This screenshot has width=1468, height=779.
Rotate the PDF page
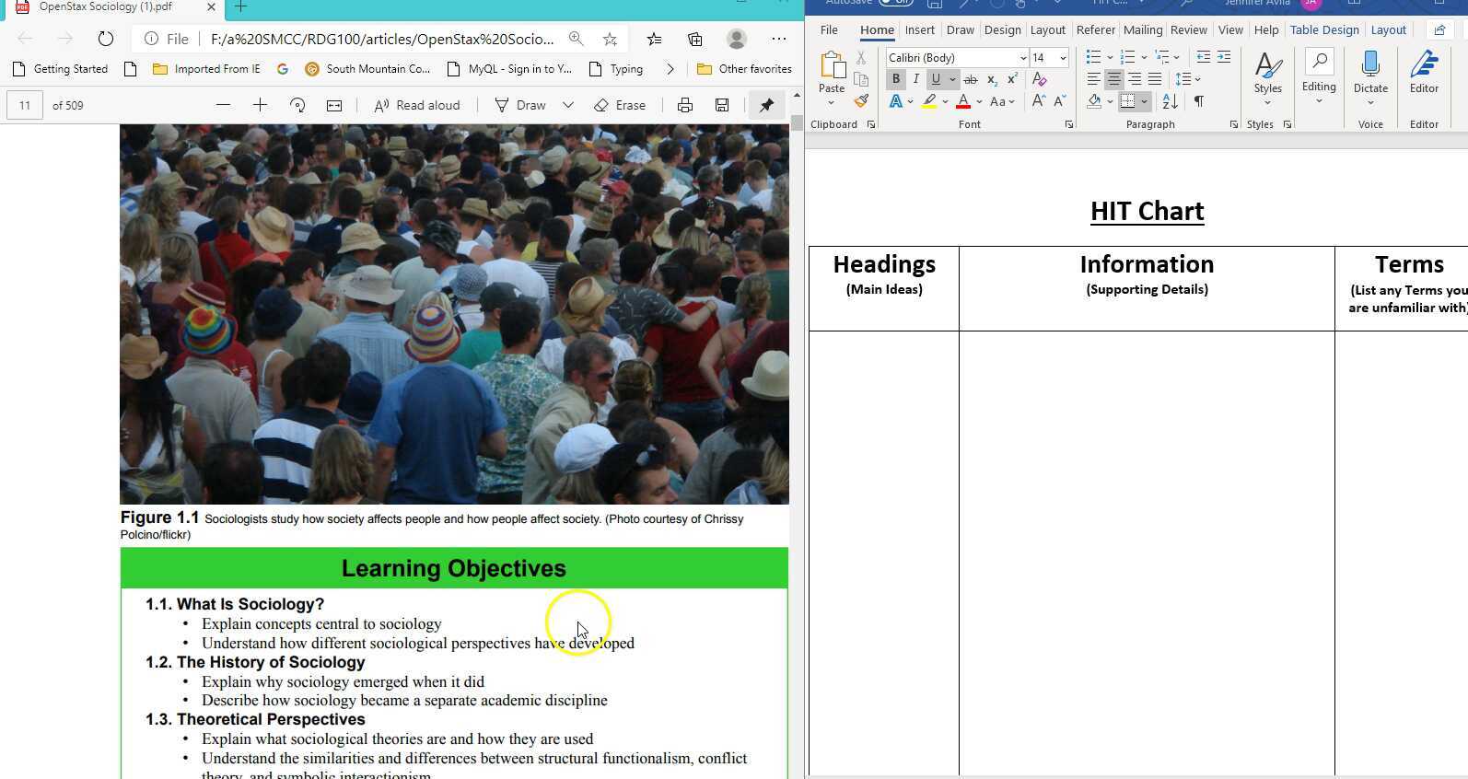pos(297,106)
